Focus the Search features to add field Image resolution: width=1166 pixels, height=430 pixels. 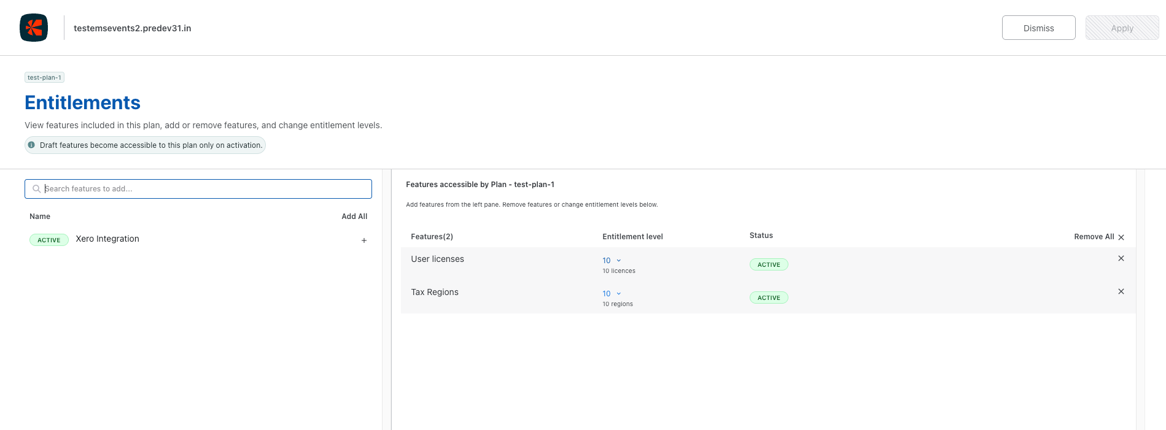[203, 189]
